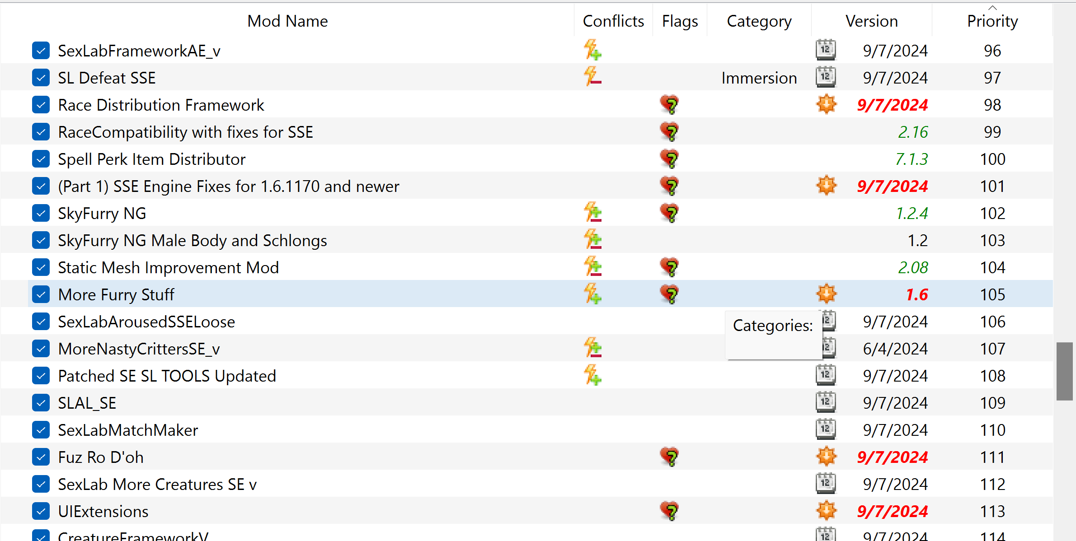The width and height of the screenshot is (1076, 541).
Task: Open the flag question-mark icon on Spell Perk Item Distributor
Action: 670,159
